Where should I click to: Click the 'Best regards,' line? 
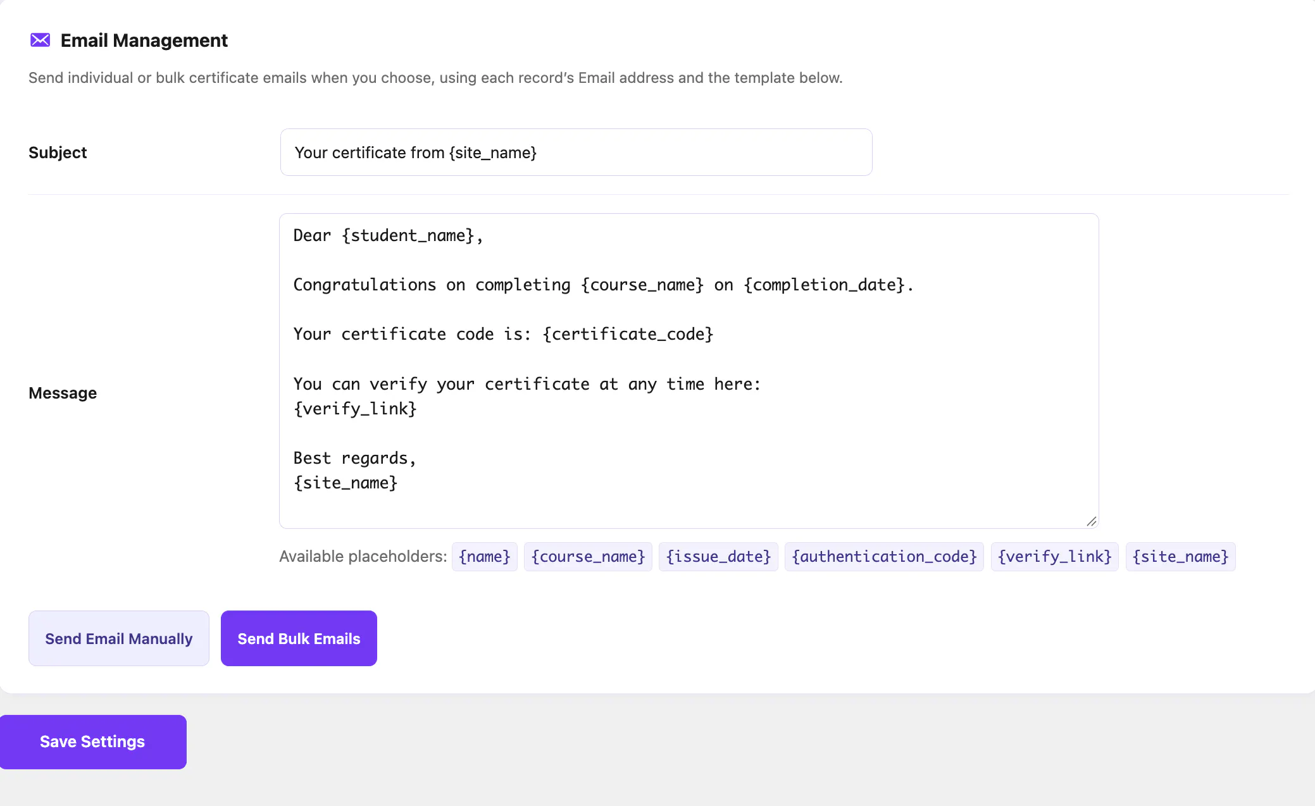click(x=354, y=459)
